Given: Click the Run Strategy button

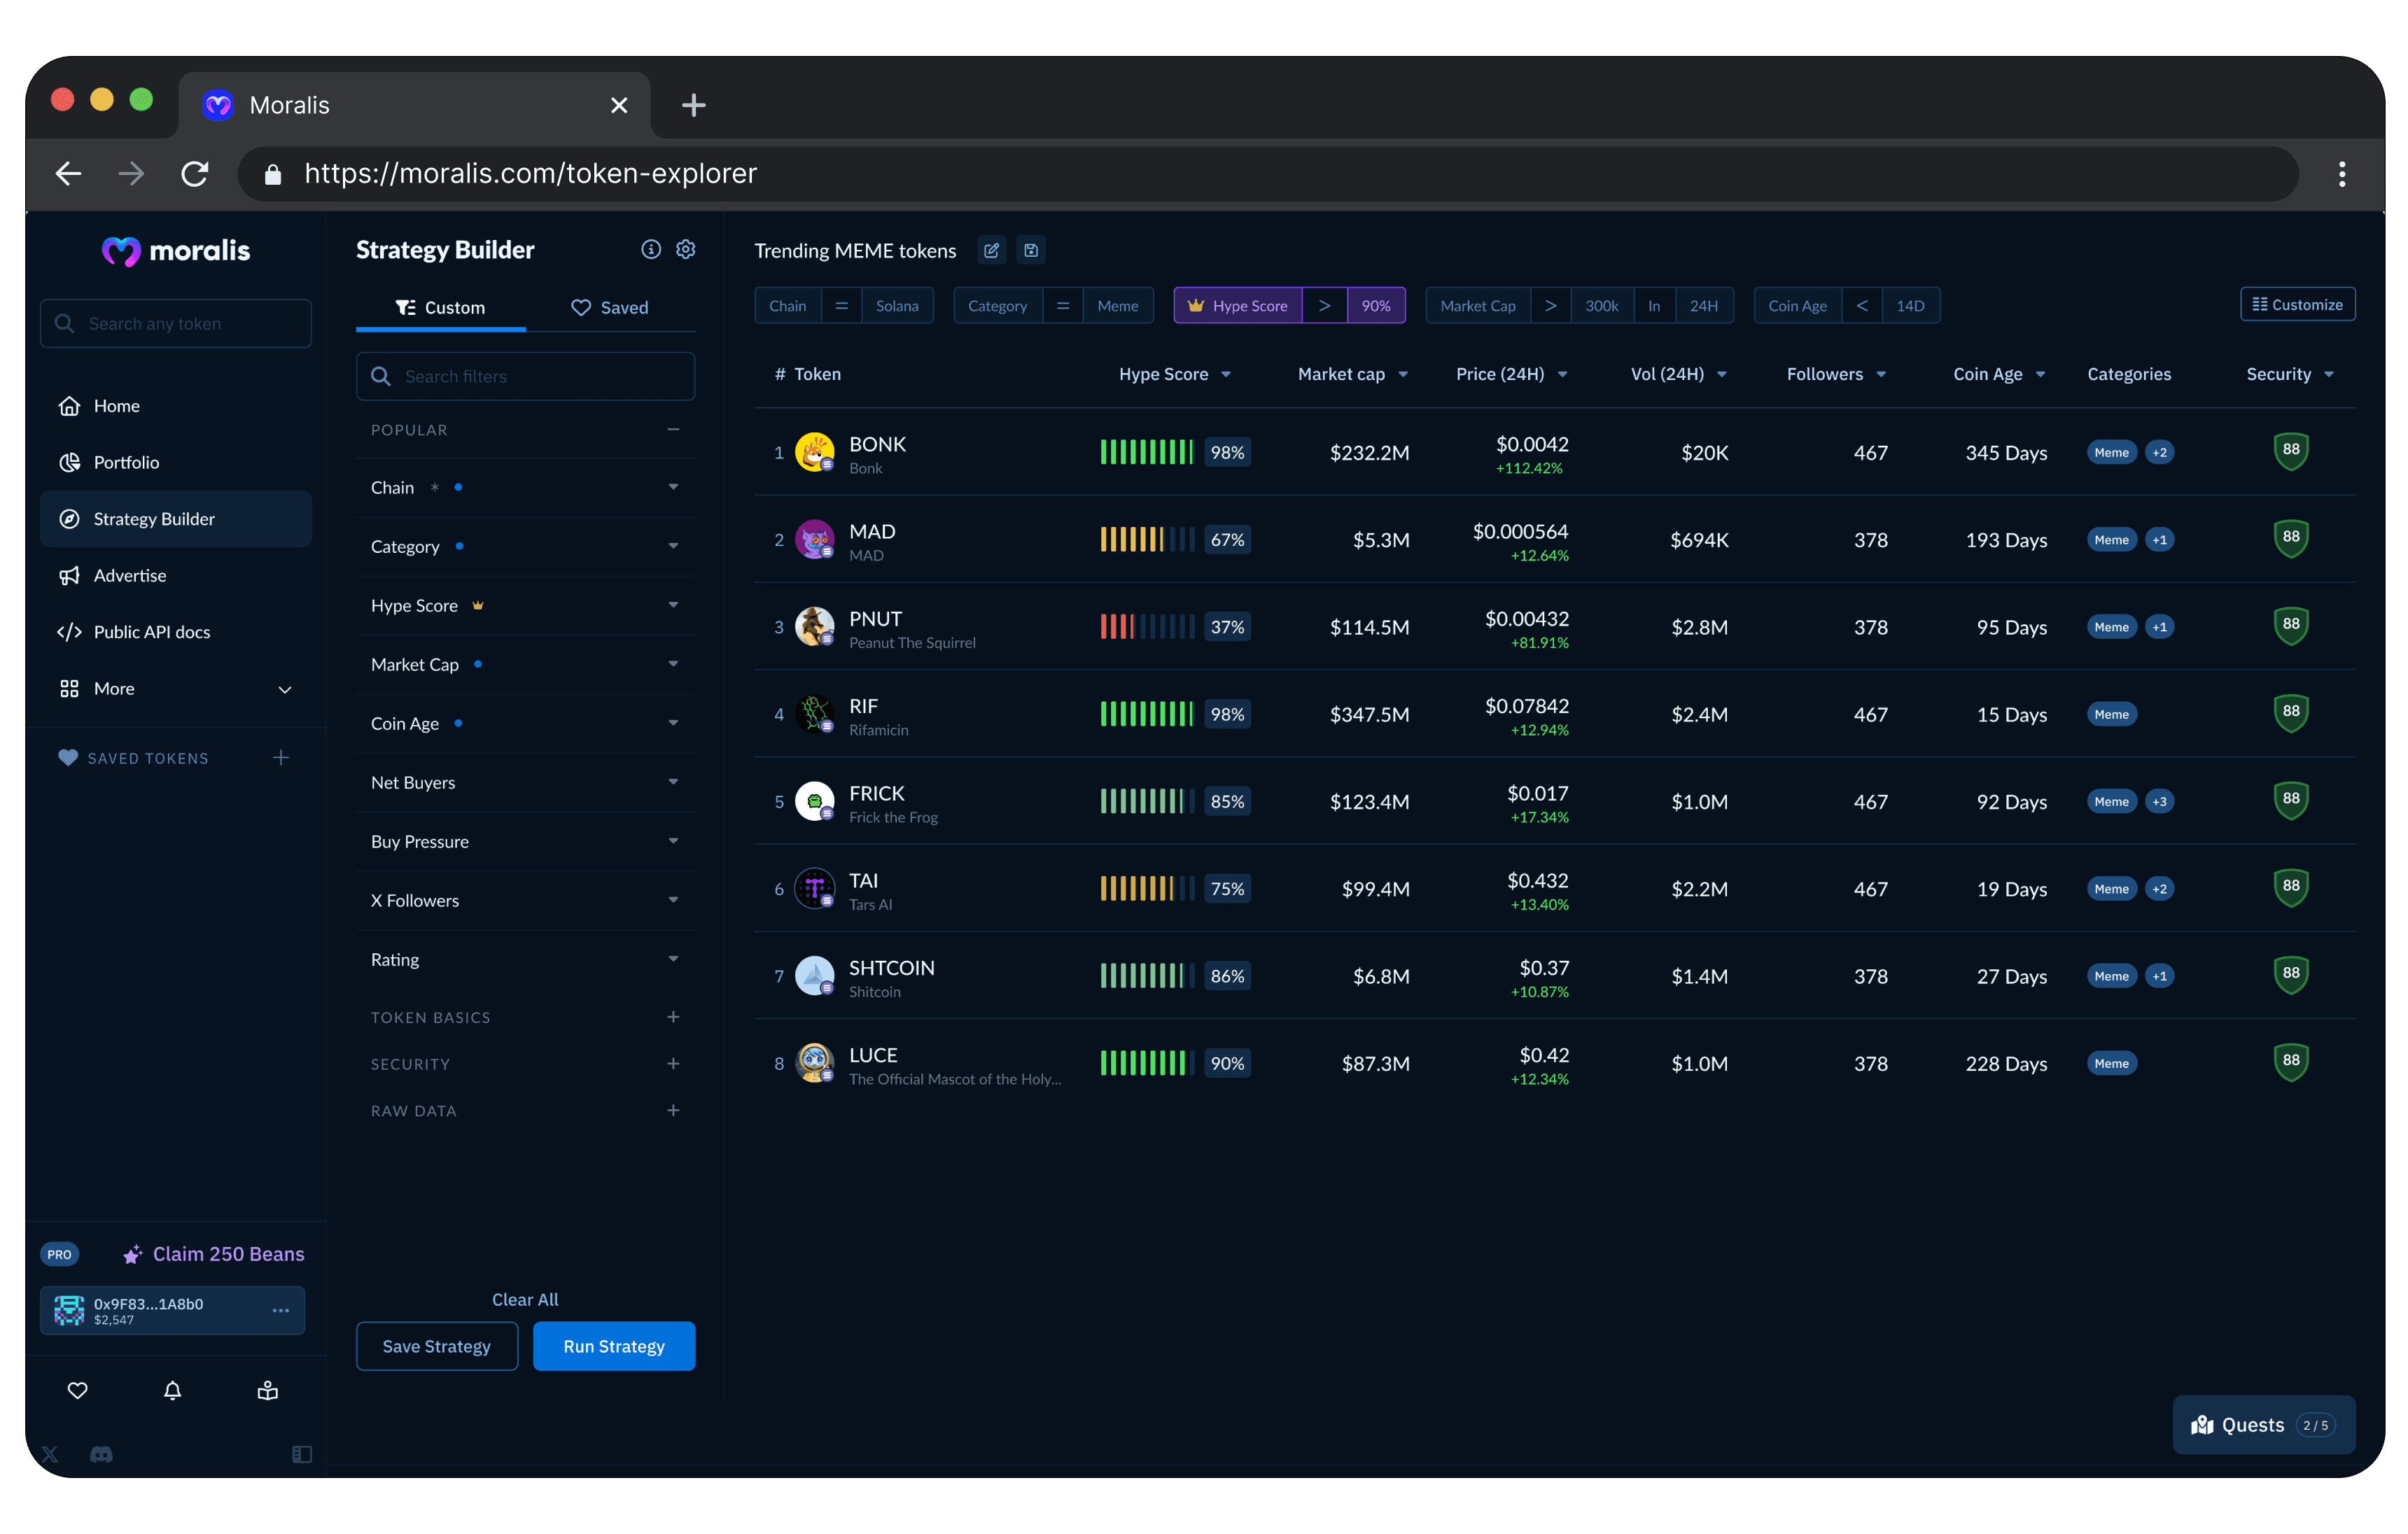Looking at the screenshot, I should tap(613, 1346).
